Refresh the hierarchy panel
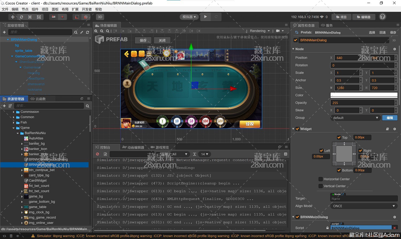Screen dimensions: 401x239 pos(87,32)
